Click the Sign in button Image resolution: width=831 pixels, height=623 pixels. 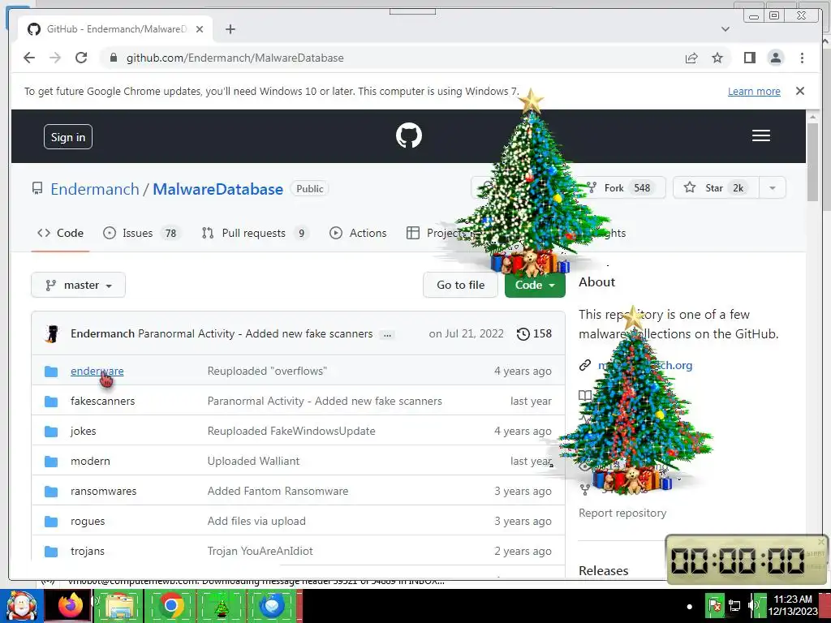pos(68,137)
